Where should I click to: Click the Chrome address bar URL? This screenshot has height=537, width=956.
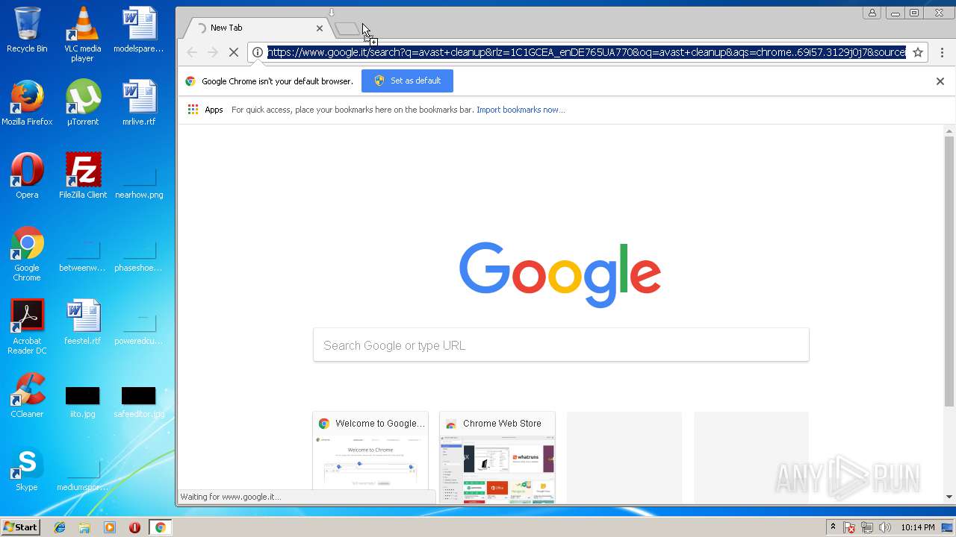tap(587, 52)
